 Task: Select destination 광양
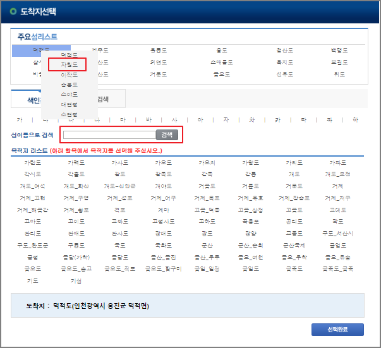[x=250, y=234]
